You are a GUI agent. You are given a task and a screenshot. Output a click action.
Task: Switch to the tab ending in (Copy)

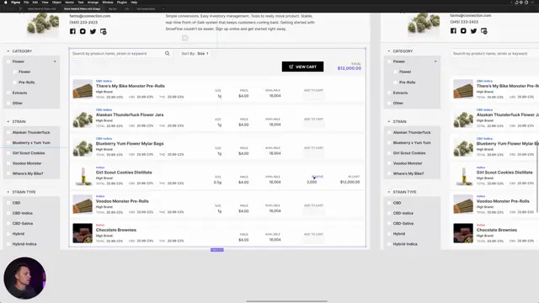tap(82, 9)
